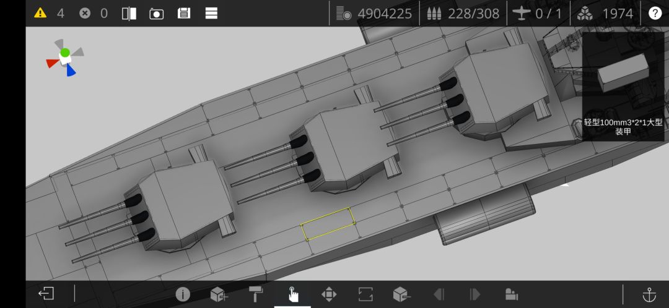Save the ship design with floppy icon
The height and width of the screenshot is (308, 669).
pos(184,13)
